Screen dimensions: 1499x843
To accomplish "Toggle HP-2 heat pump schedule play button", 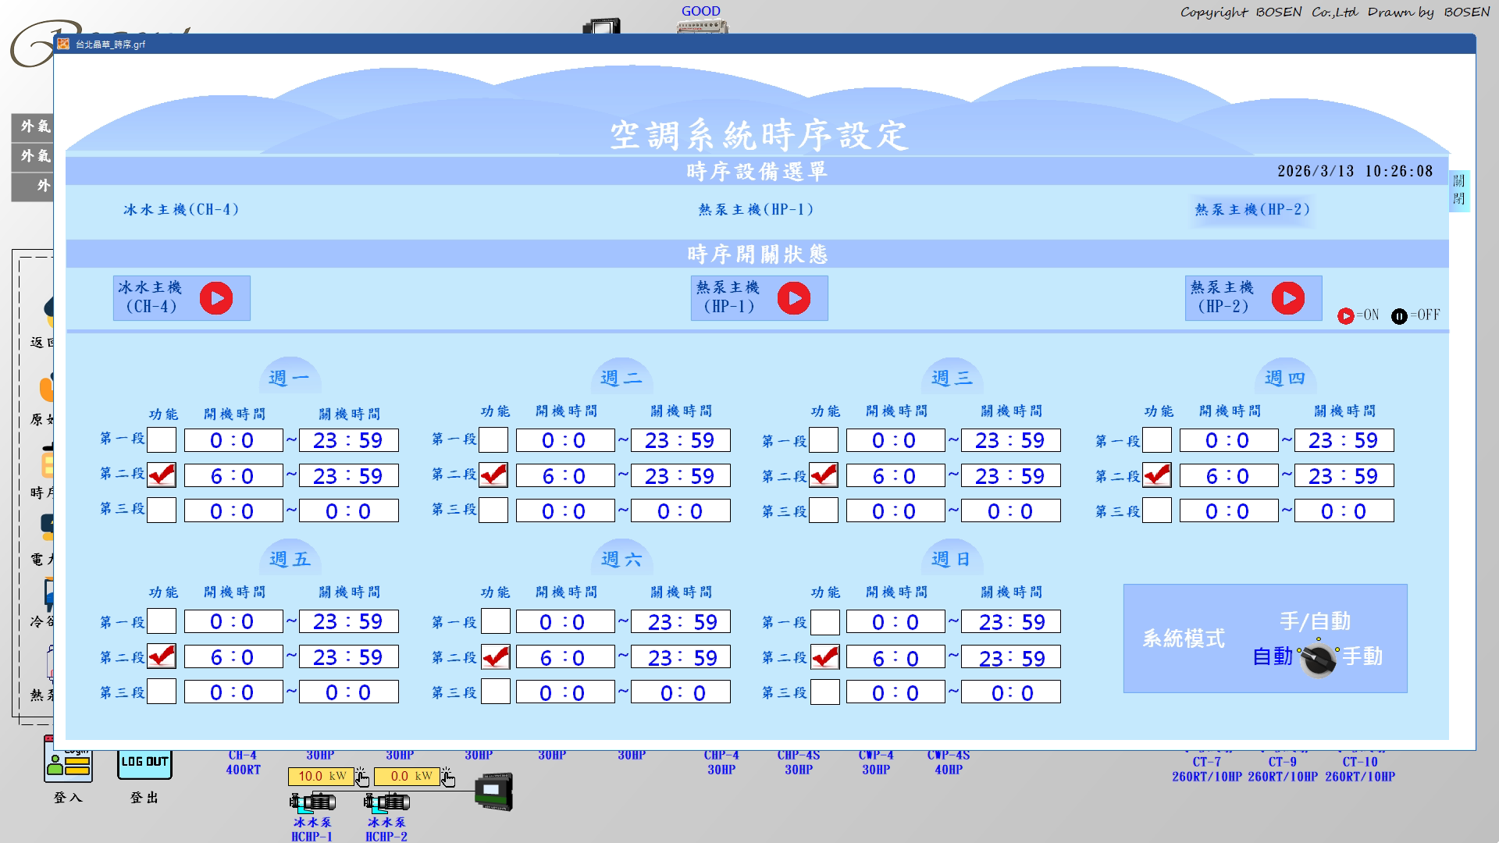I will pyautogui.click(x=1288, y=298).
